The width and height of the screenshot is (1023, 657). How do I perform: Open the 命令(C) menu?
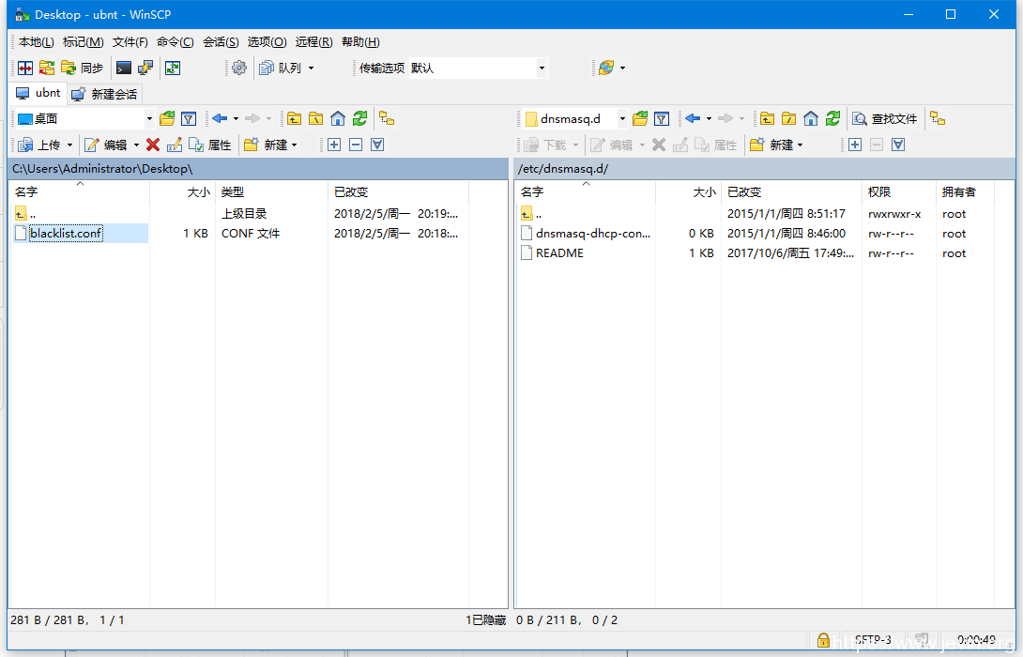pos(175,41)
